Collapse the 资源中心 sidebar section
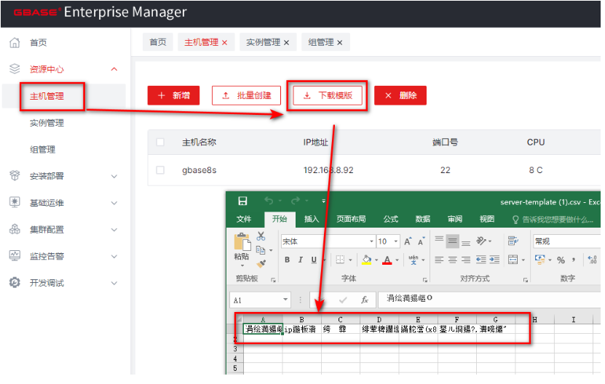The width and height of the screenshot is (605, 384). tap(114, 69)
